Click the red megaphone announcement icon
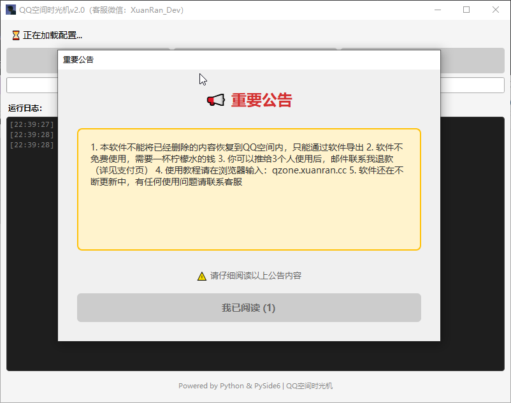 coord(216,100)
